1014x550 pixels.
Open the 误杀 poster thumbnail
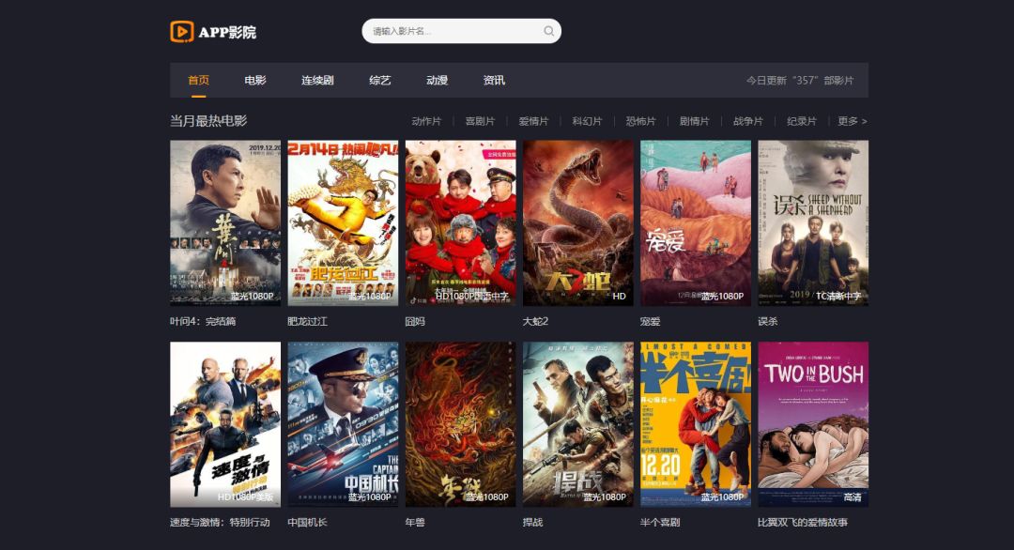[813, 223]
